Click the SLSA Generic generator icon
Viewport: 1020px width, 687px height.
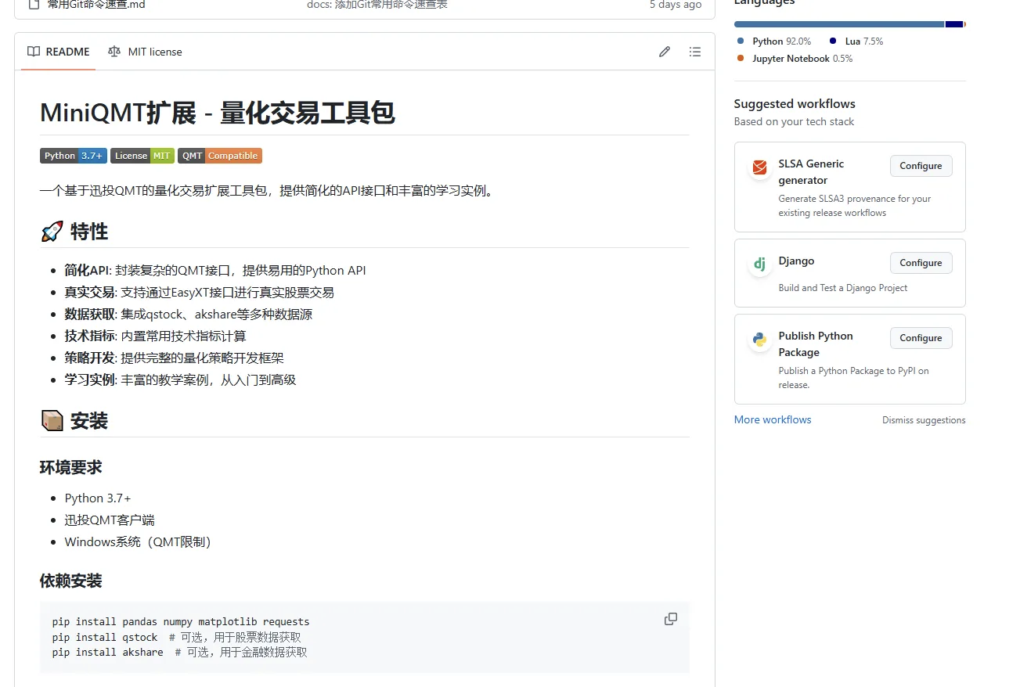point(759,167)
